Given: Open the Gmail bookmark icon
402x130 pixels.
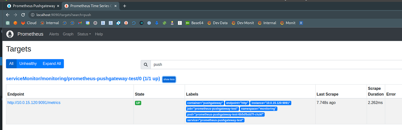Looking at the screenshot, I should tap(80, 23).
